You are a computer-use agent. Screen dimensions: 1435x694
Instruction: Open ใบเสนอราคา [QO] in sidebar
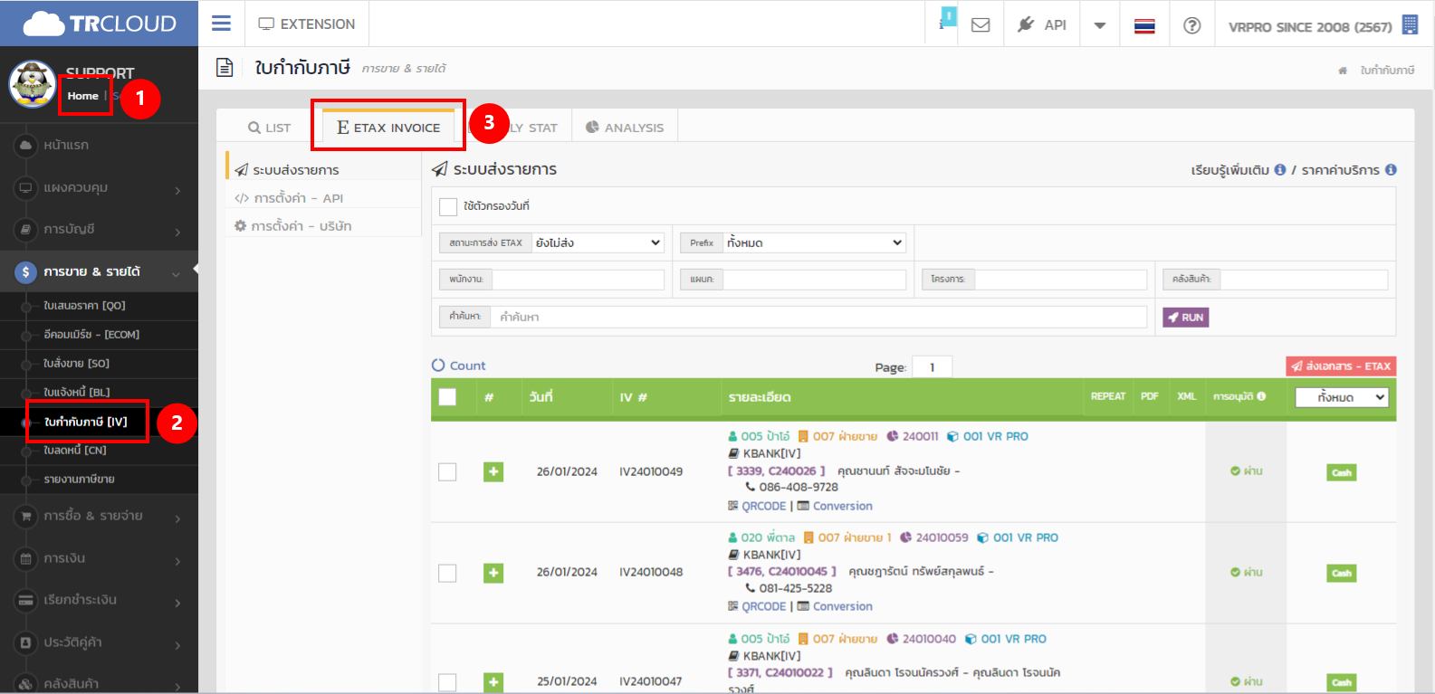pyautogui.click(x=84, y=306)
